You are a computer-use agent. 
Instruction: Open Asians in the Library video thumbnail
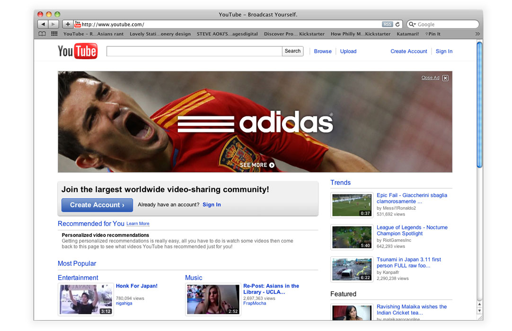click(x=213, y=299)
